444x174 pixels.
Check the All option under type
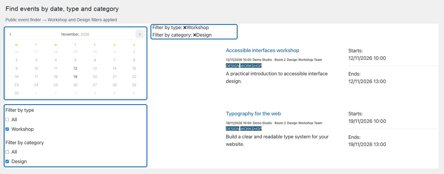click(7, 120)
